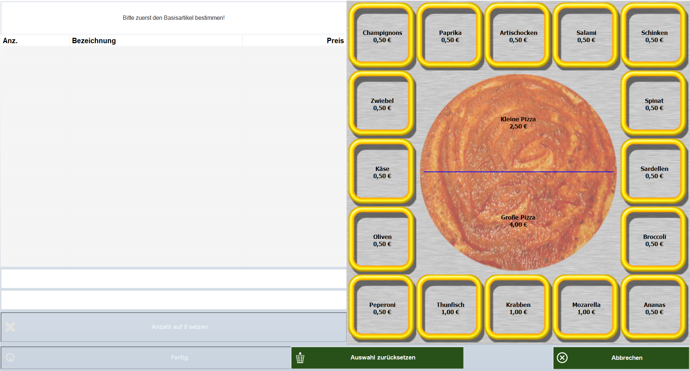
Task: Add Thunfisch for 1,00 €
Action: pos(450,308)
